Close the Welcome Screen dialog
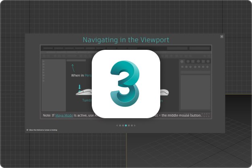This screenshot has height=168, width=252. pyautogui.click(x=222, y=37)
